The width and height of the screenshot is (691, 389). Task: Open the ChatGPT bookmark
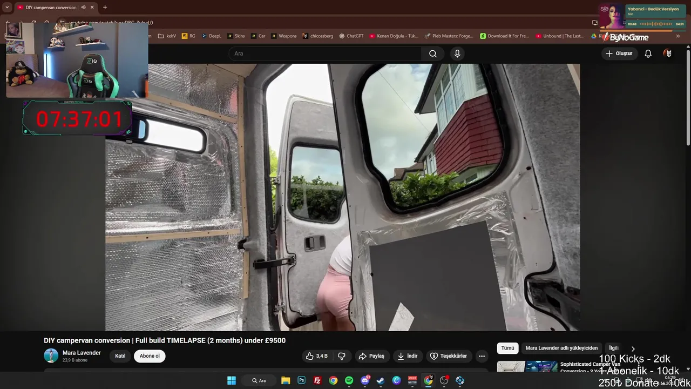pyautogui.click(x=351, y=36)
